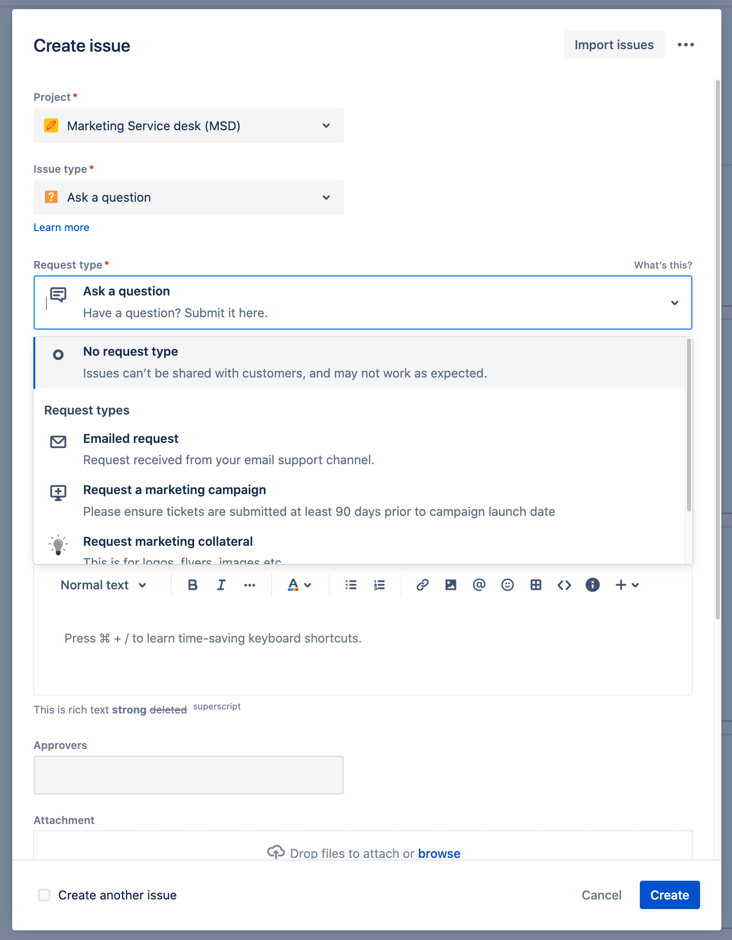The height and width of the screenshot is (940, 732).
Task: Click Import issues button
Action: tap(614, 45)
